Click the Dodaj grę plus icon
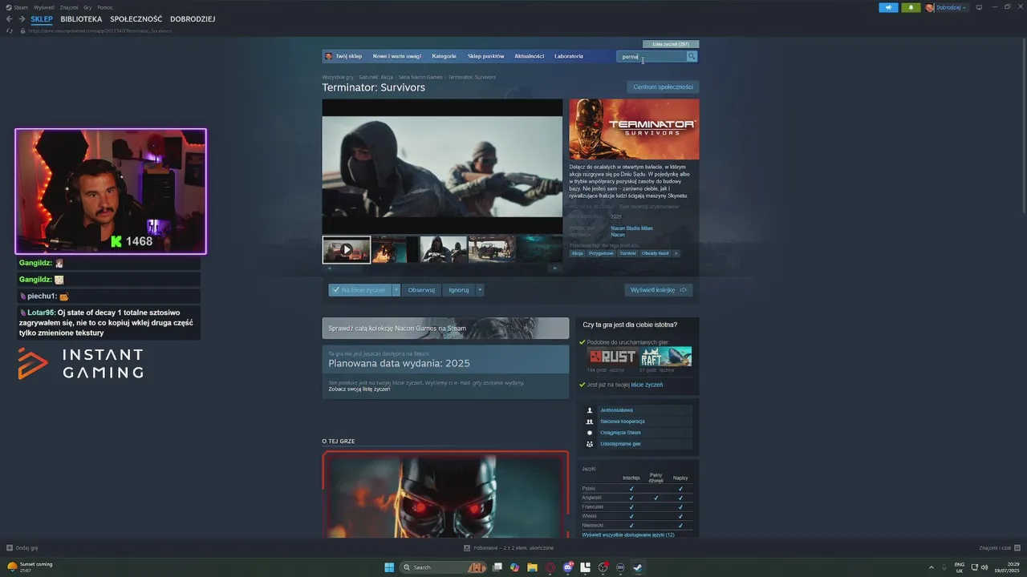Screen dimensions: 1027x577 coord(10,548)
